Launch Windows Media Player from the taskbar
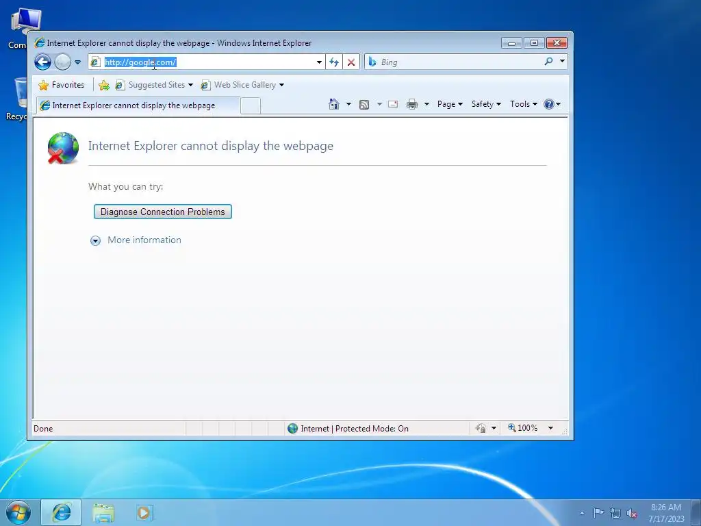The width and height of the screenshot is (701, 526). click(x=144, y=512)
